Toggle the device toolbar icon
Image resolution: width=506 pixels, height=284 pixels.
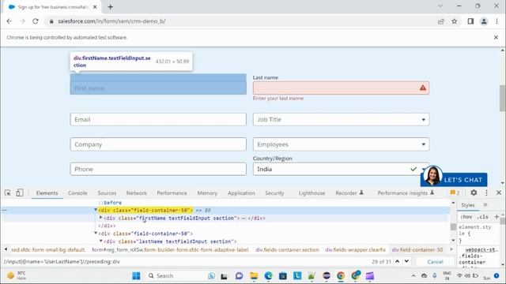coord(19,192)
